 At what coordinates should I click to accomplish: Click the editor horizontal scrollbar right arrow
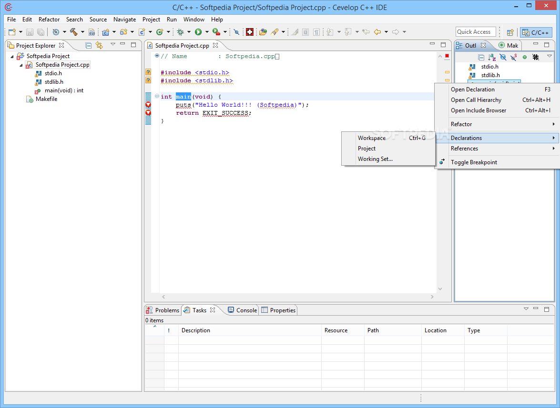pyautogui.click(x=432, y=297)
